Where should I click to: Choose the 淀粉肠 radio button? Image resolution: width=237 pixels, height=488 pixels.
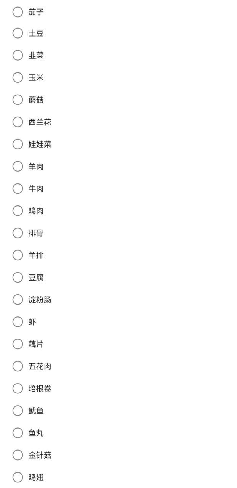(18, 300)
